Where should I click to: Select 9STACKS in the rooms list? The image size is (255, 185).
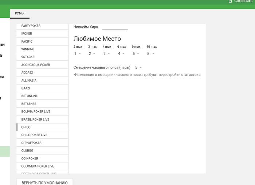42,57
